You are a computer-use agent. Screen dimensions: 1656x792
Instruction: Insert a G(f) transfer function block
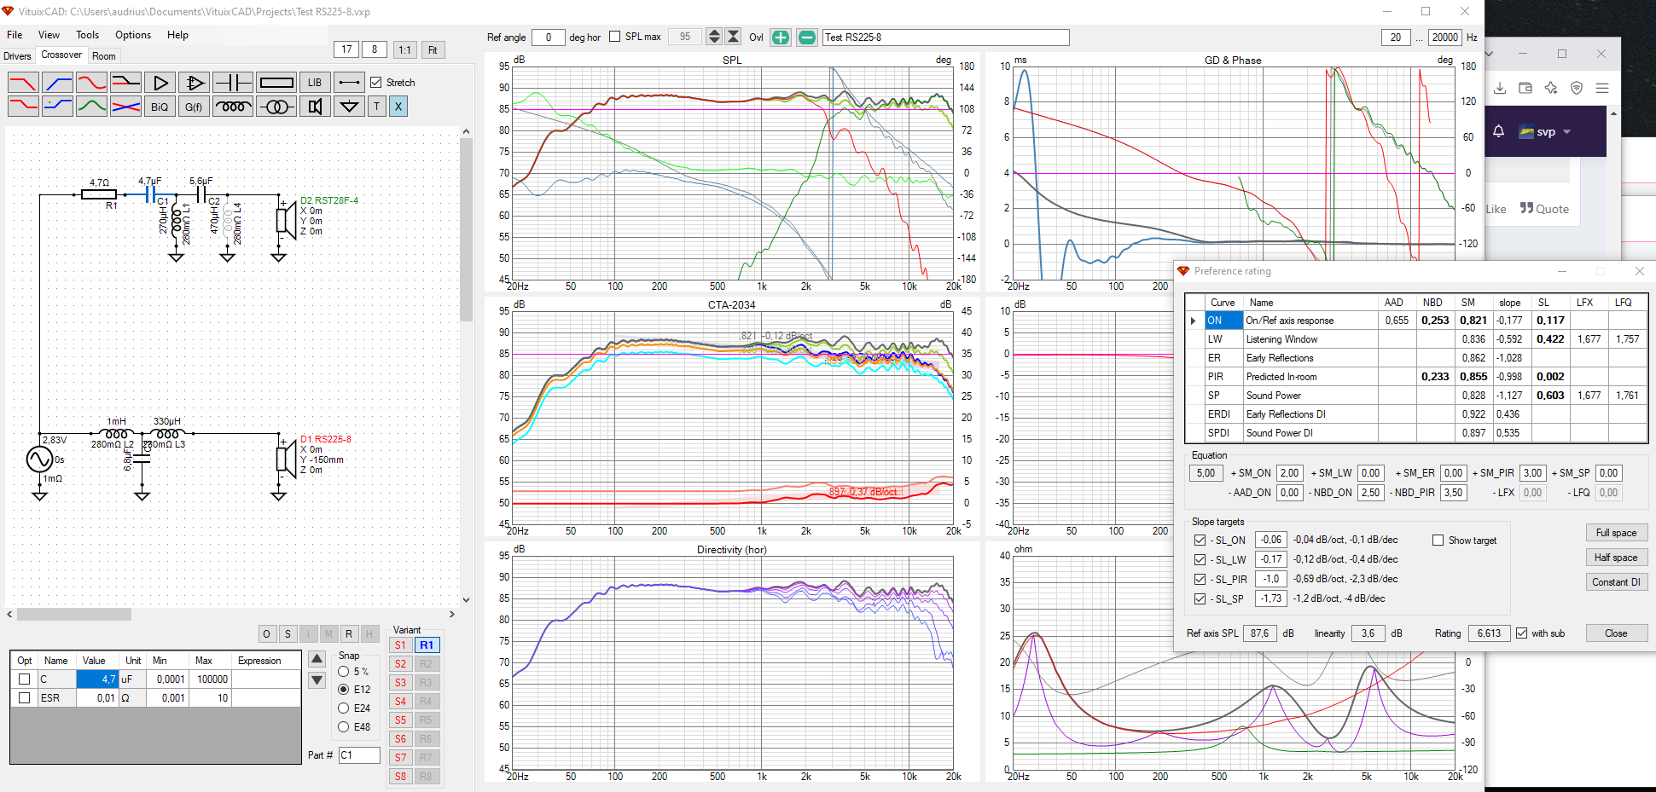coord(194,107)
